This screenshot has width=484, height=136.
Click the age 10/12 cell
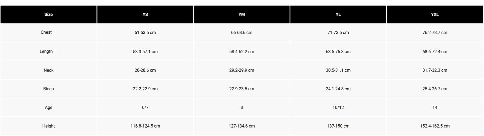pyautogui.click(x=338, y=108)
